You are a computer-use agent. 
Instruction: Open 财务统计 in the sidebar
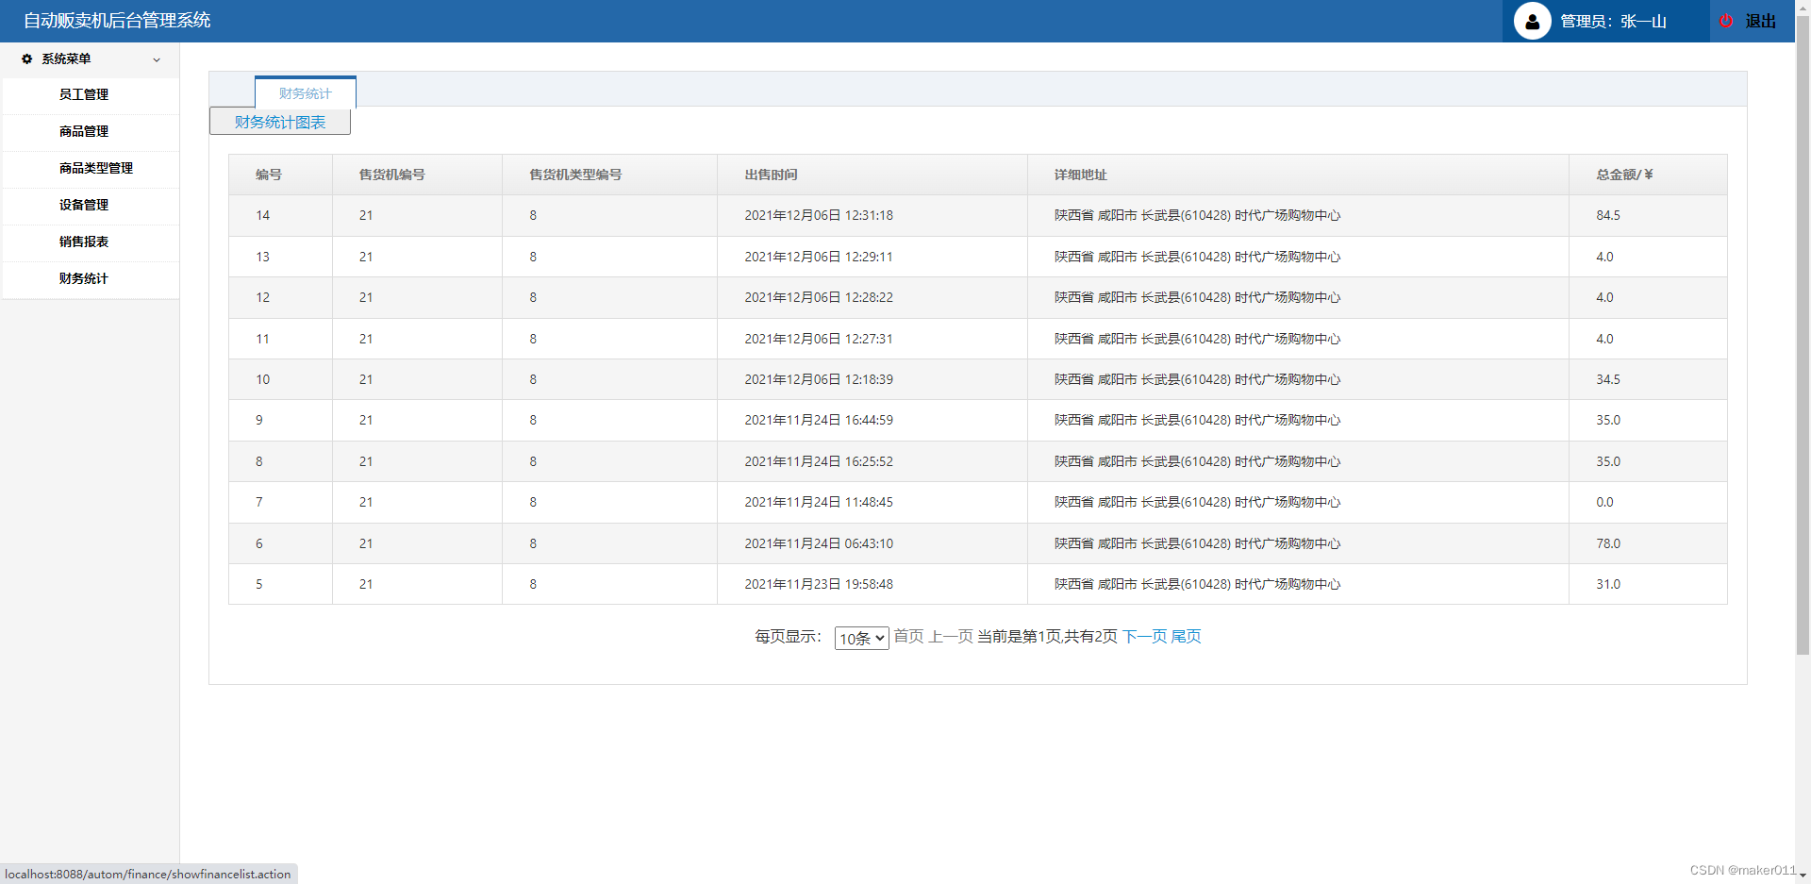tap(84, 278)
